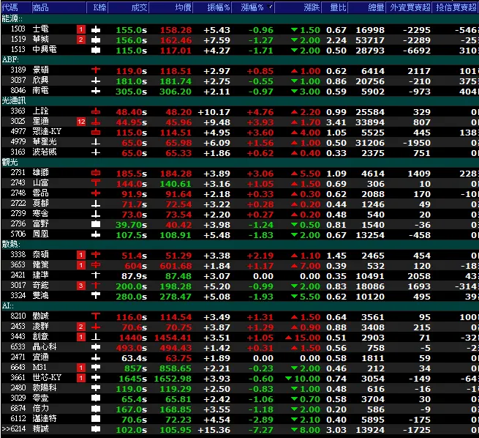Select stock name 晶心科
This screenshot has height=438, width=479.
45,347
